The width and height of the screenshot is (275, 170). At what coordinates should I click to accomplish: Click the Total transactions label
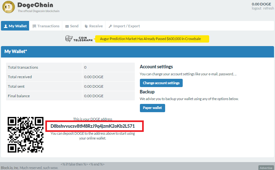pos(23,67)
